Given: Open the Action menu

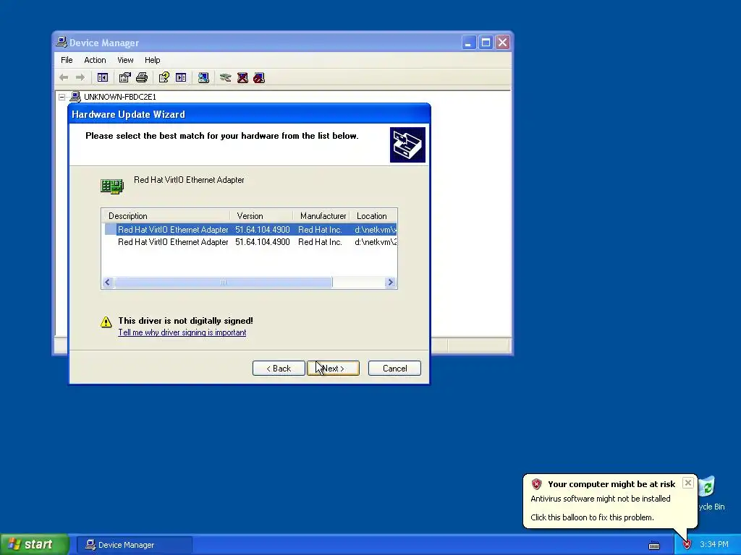Looking at the screenshot, I should point(95,60).
